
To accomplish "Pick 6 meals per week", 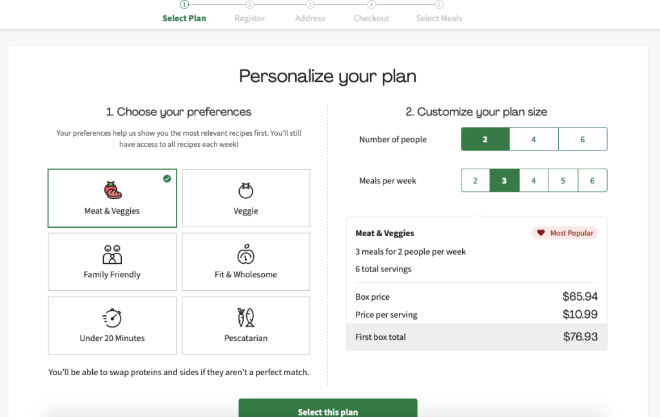I will click(x=592, y=181).
